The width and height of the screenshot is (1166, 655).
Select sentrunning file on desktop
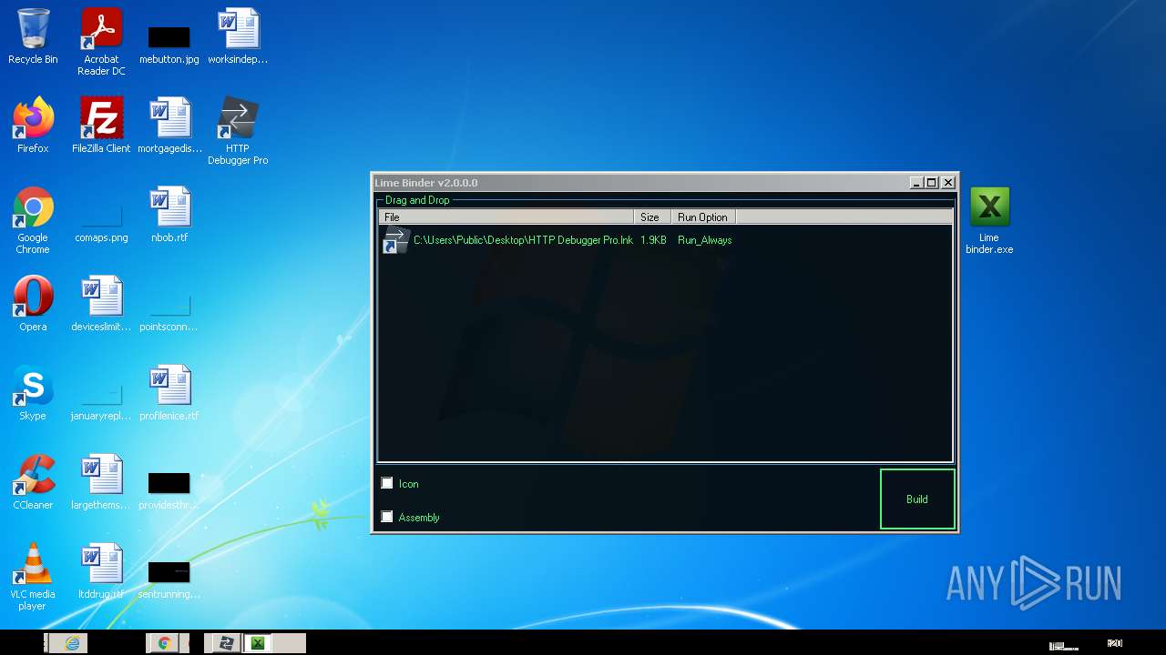169,580
